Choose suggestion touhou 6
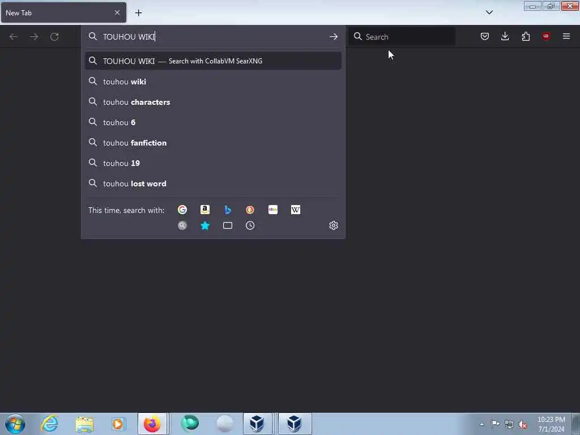The width and height of the screenshot is (580, 435). click(x=213, y=122)
